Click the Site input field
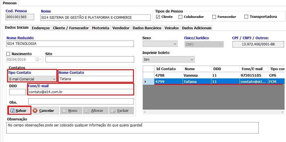286x142 pixels. 90,59
